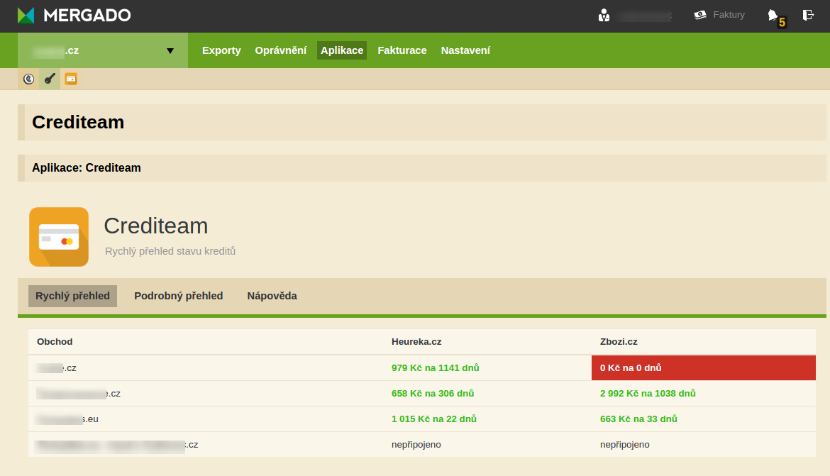
Task: Click the Obchod column header
Action: 55,342
